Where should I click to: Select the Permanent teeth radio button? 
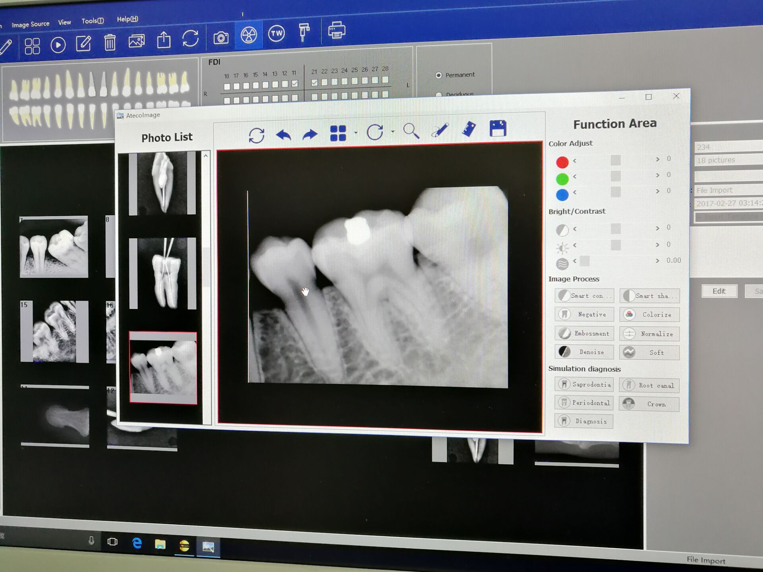pos(439,75)
